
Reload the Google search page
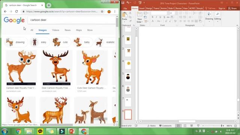pyautogui.click(x=16, y=12)
